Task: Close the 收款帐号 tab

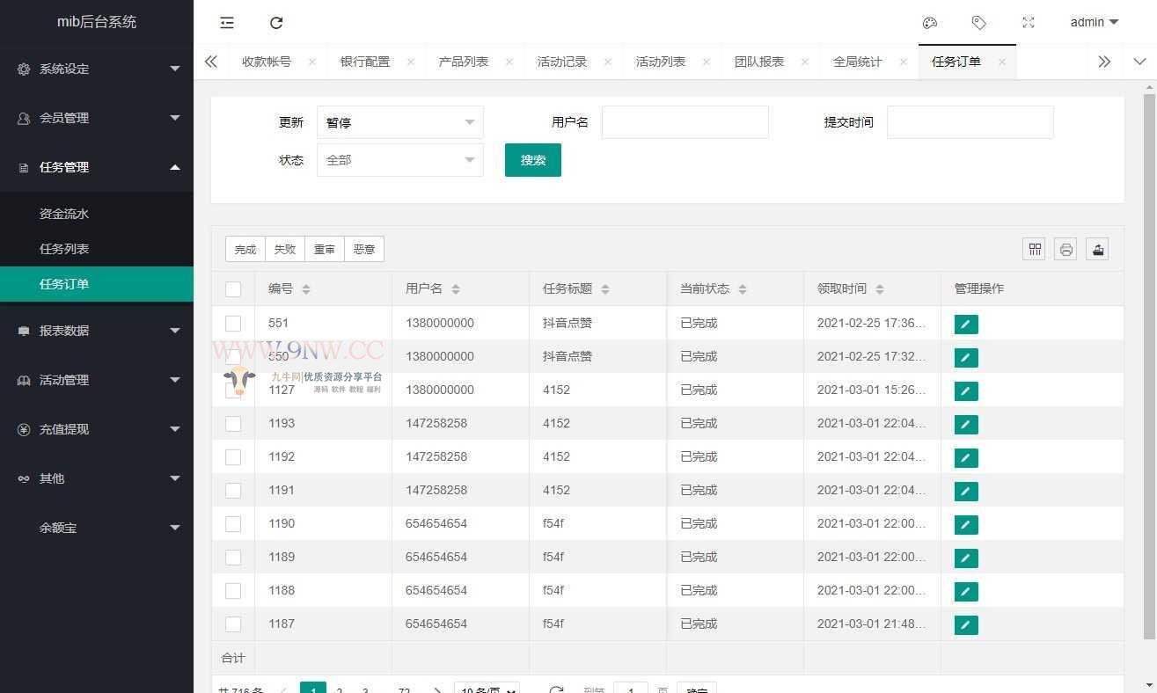Action: (312, 62)
